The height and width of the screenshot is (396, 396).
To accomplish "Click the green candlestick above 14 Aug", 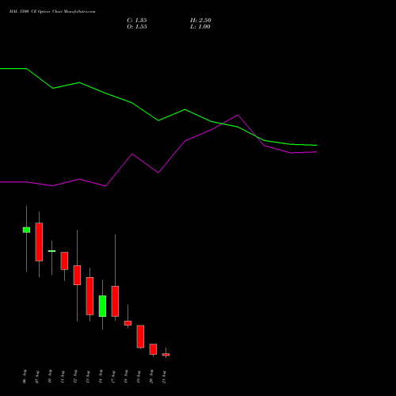I will coord(102,306).
